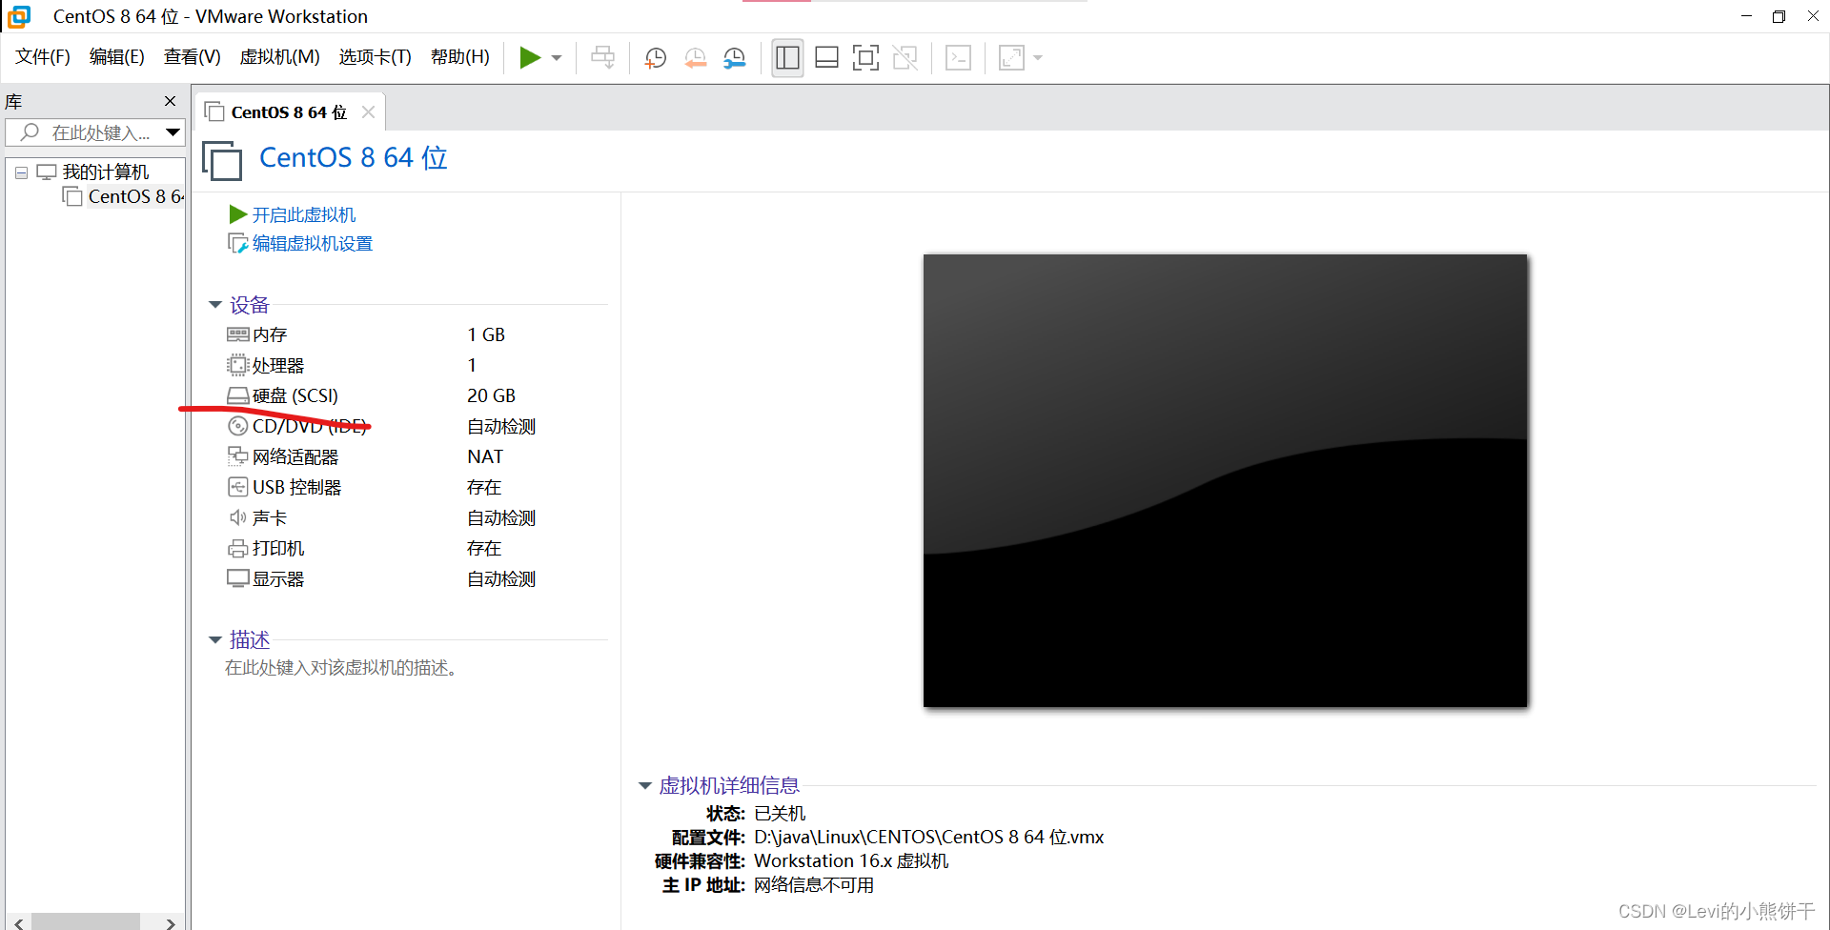Collapse the 虚拟机详细信息 section
1830x930 pixels.
[x=645, y=786]
